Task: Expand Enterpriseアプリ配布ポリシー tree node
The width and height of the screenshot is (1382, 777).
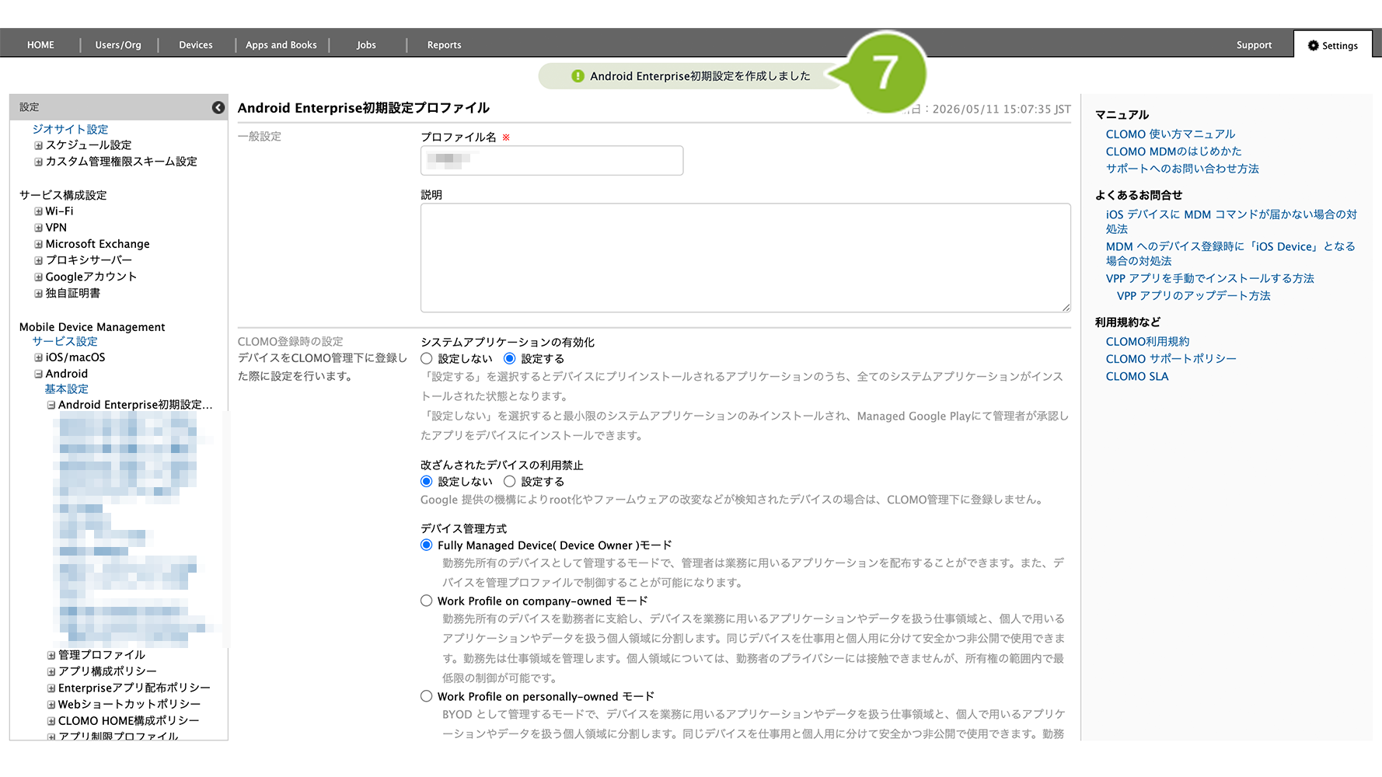Action: pos(51,688)
